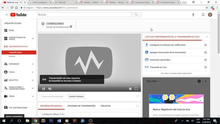220x124 pixels.
Task: Open Eventos under Transmisión en vivo
Action: [x=12, y=56]
